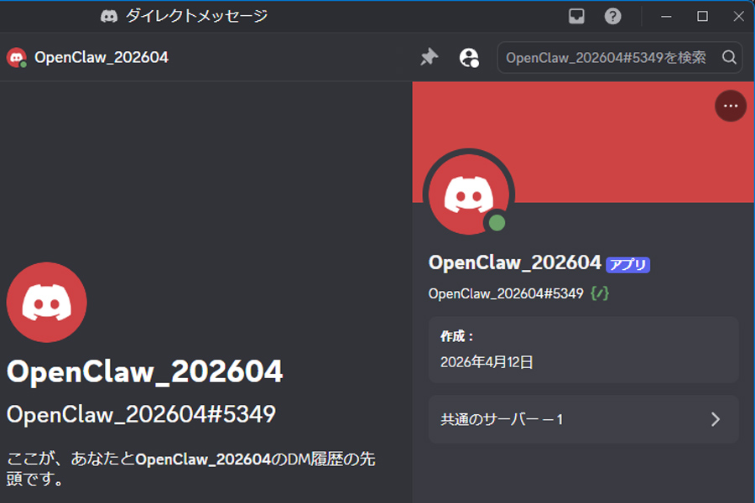Click the search magnifier icon
The image size is (755, 503).
click(729, 57)
